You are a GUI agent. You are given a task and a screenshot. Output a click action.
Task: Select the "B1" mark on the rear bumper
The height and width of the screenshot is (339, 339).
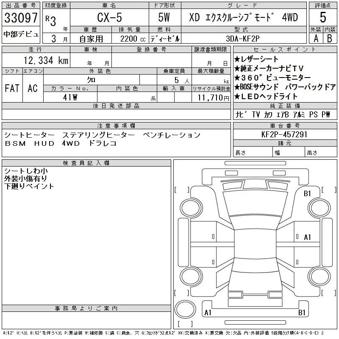click(x=302, y=313)
